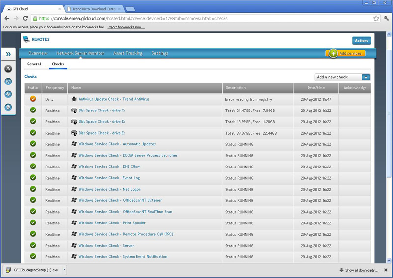Click Show all downloads link

(x=362, y=270)
